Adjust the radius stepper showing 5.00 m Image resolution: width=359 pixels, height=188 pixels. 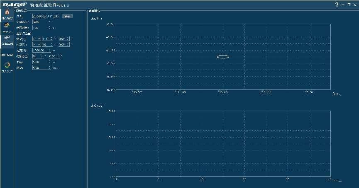tap(49, 62)
